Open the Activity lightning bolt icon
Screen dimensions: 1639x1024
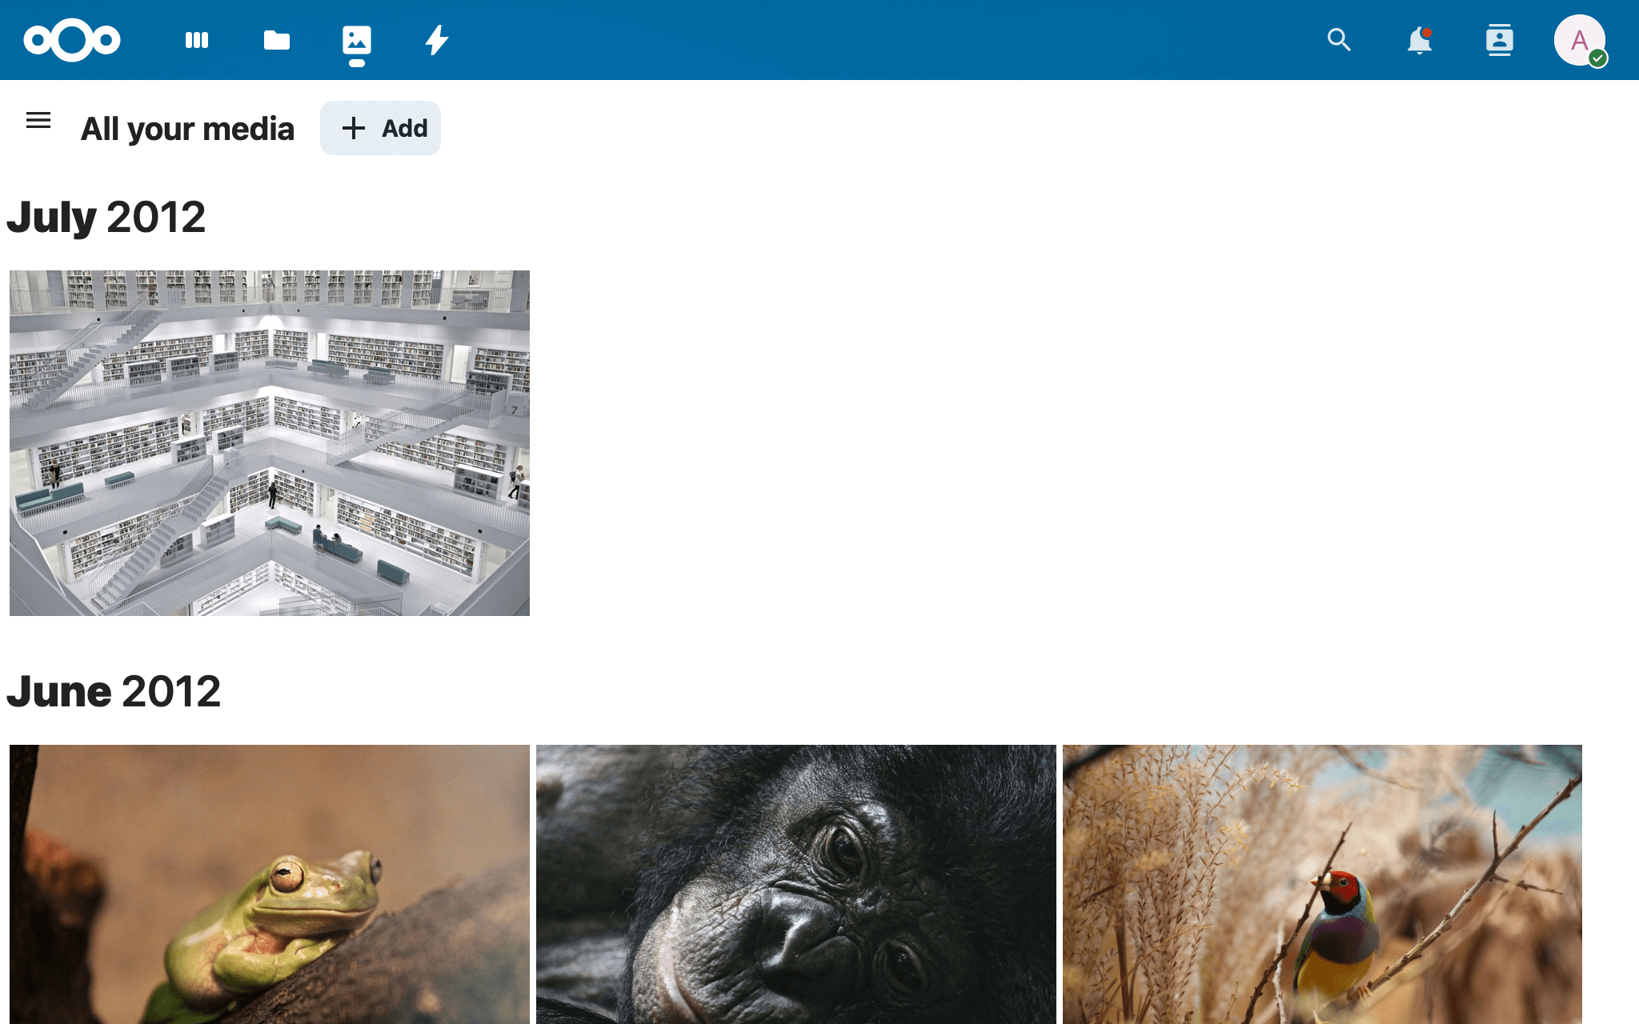[437, 40]
